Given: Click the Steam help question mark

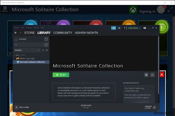Looking at the screenshot, I should click(125, 28).
